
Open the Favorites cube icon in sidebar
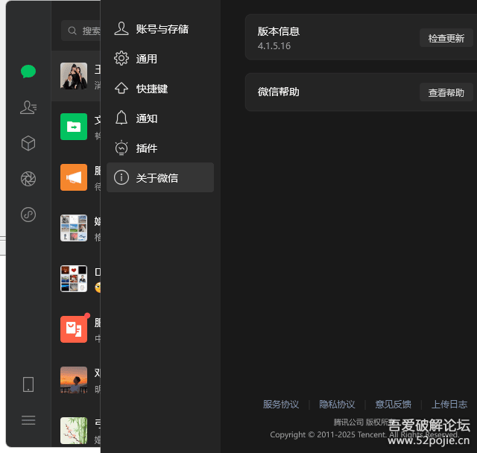[28, 143]
